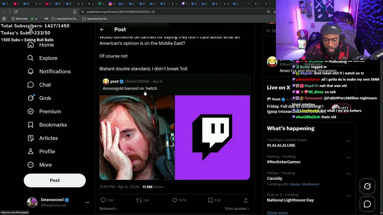The image size is (383, 215).
Task: Open the @Awk20000 handle in quoted post
Action: (x=137, y=81)
